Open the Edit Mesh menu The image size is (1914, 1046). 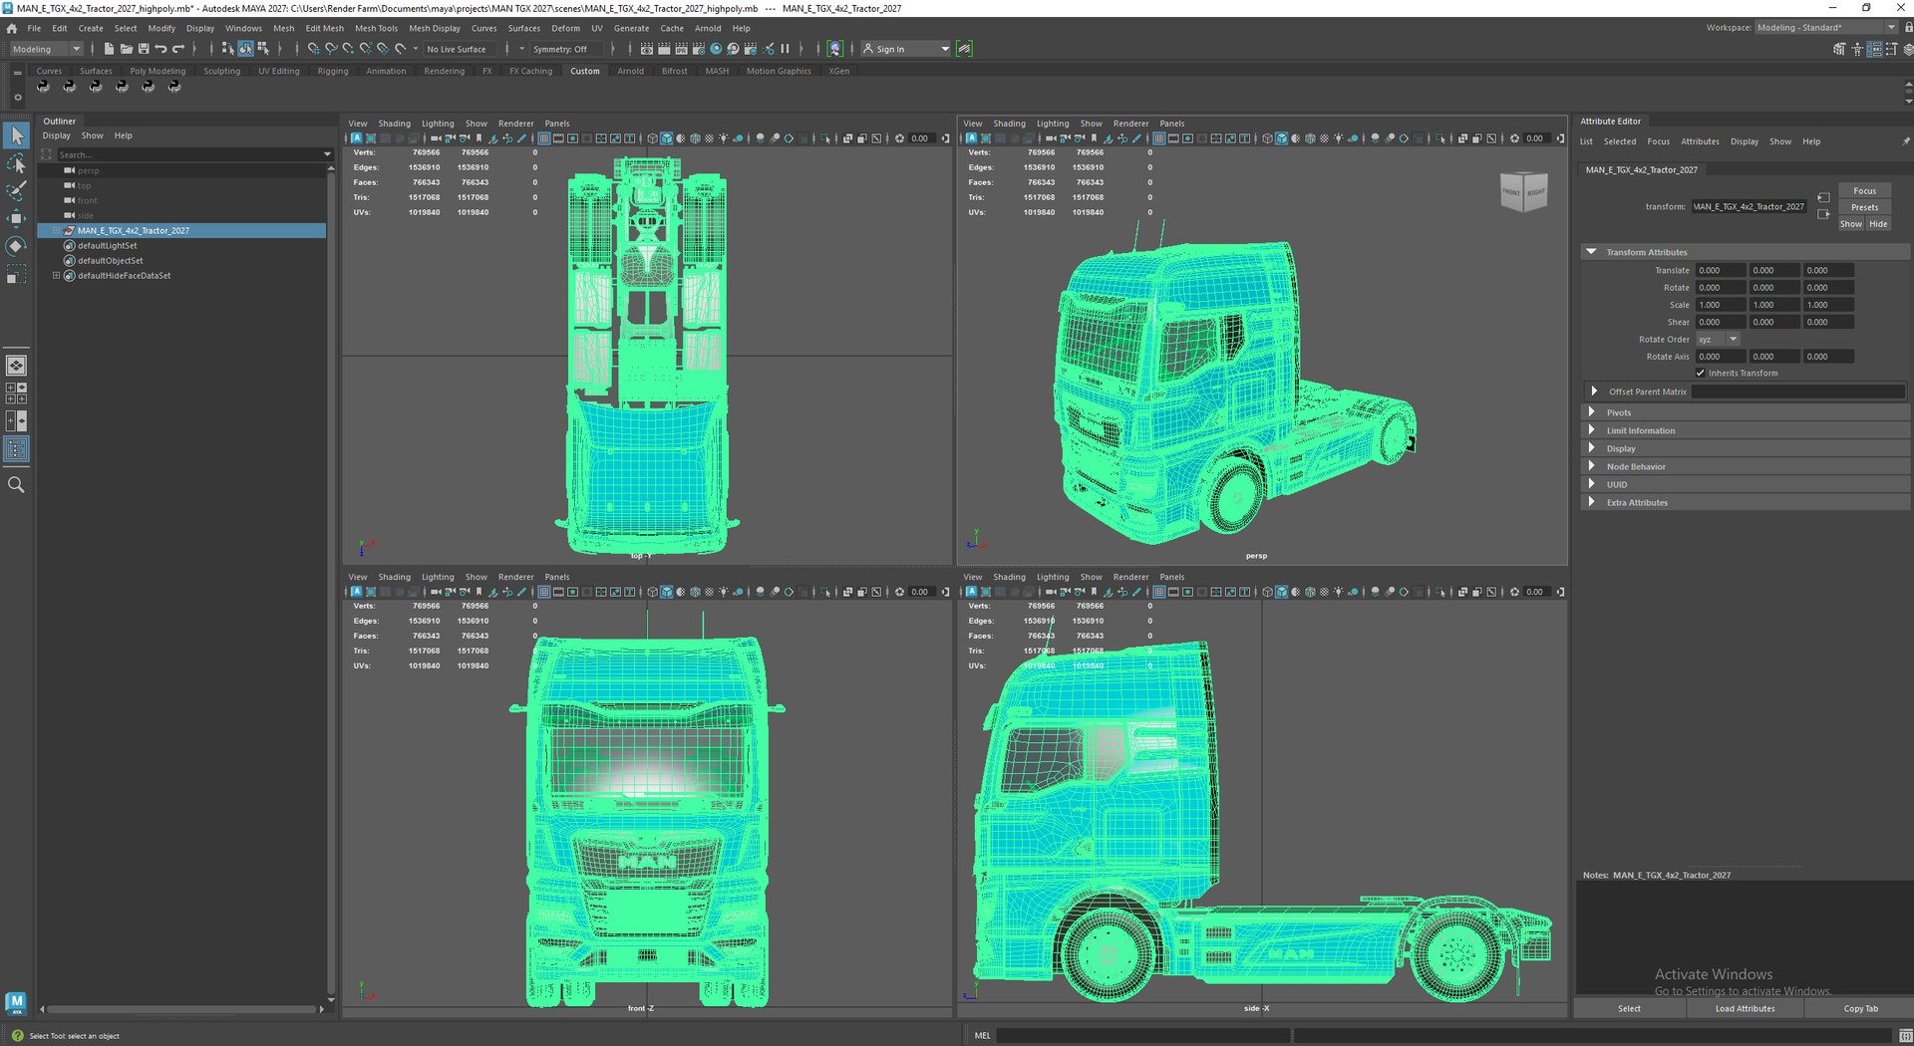pyautogui.click(x=324, y=28)
